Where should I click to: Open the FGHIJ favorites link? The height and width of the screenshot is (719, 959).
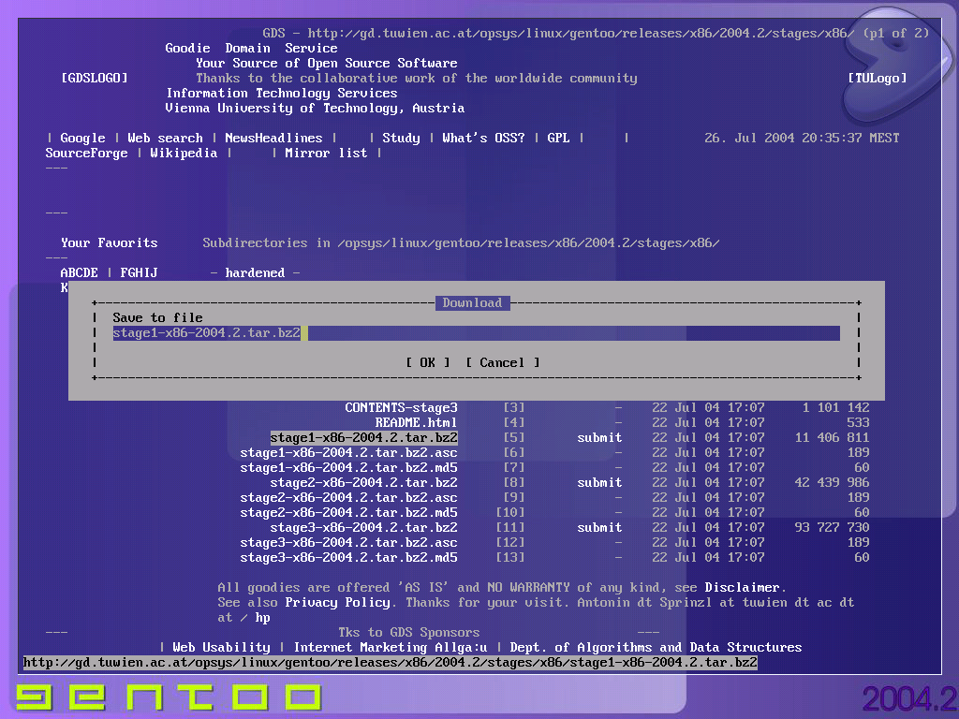[139, 272]
